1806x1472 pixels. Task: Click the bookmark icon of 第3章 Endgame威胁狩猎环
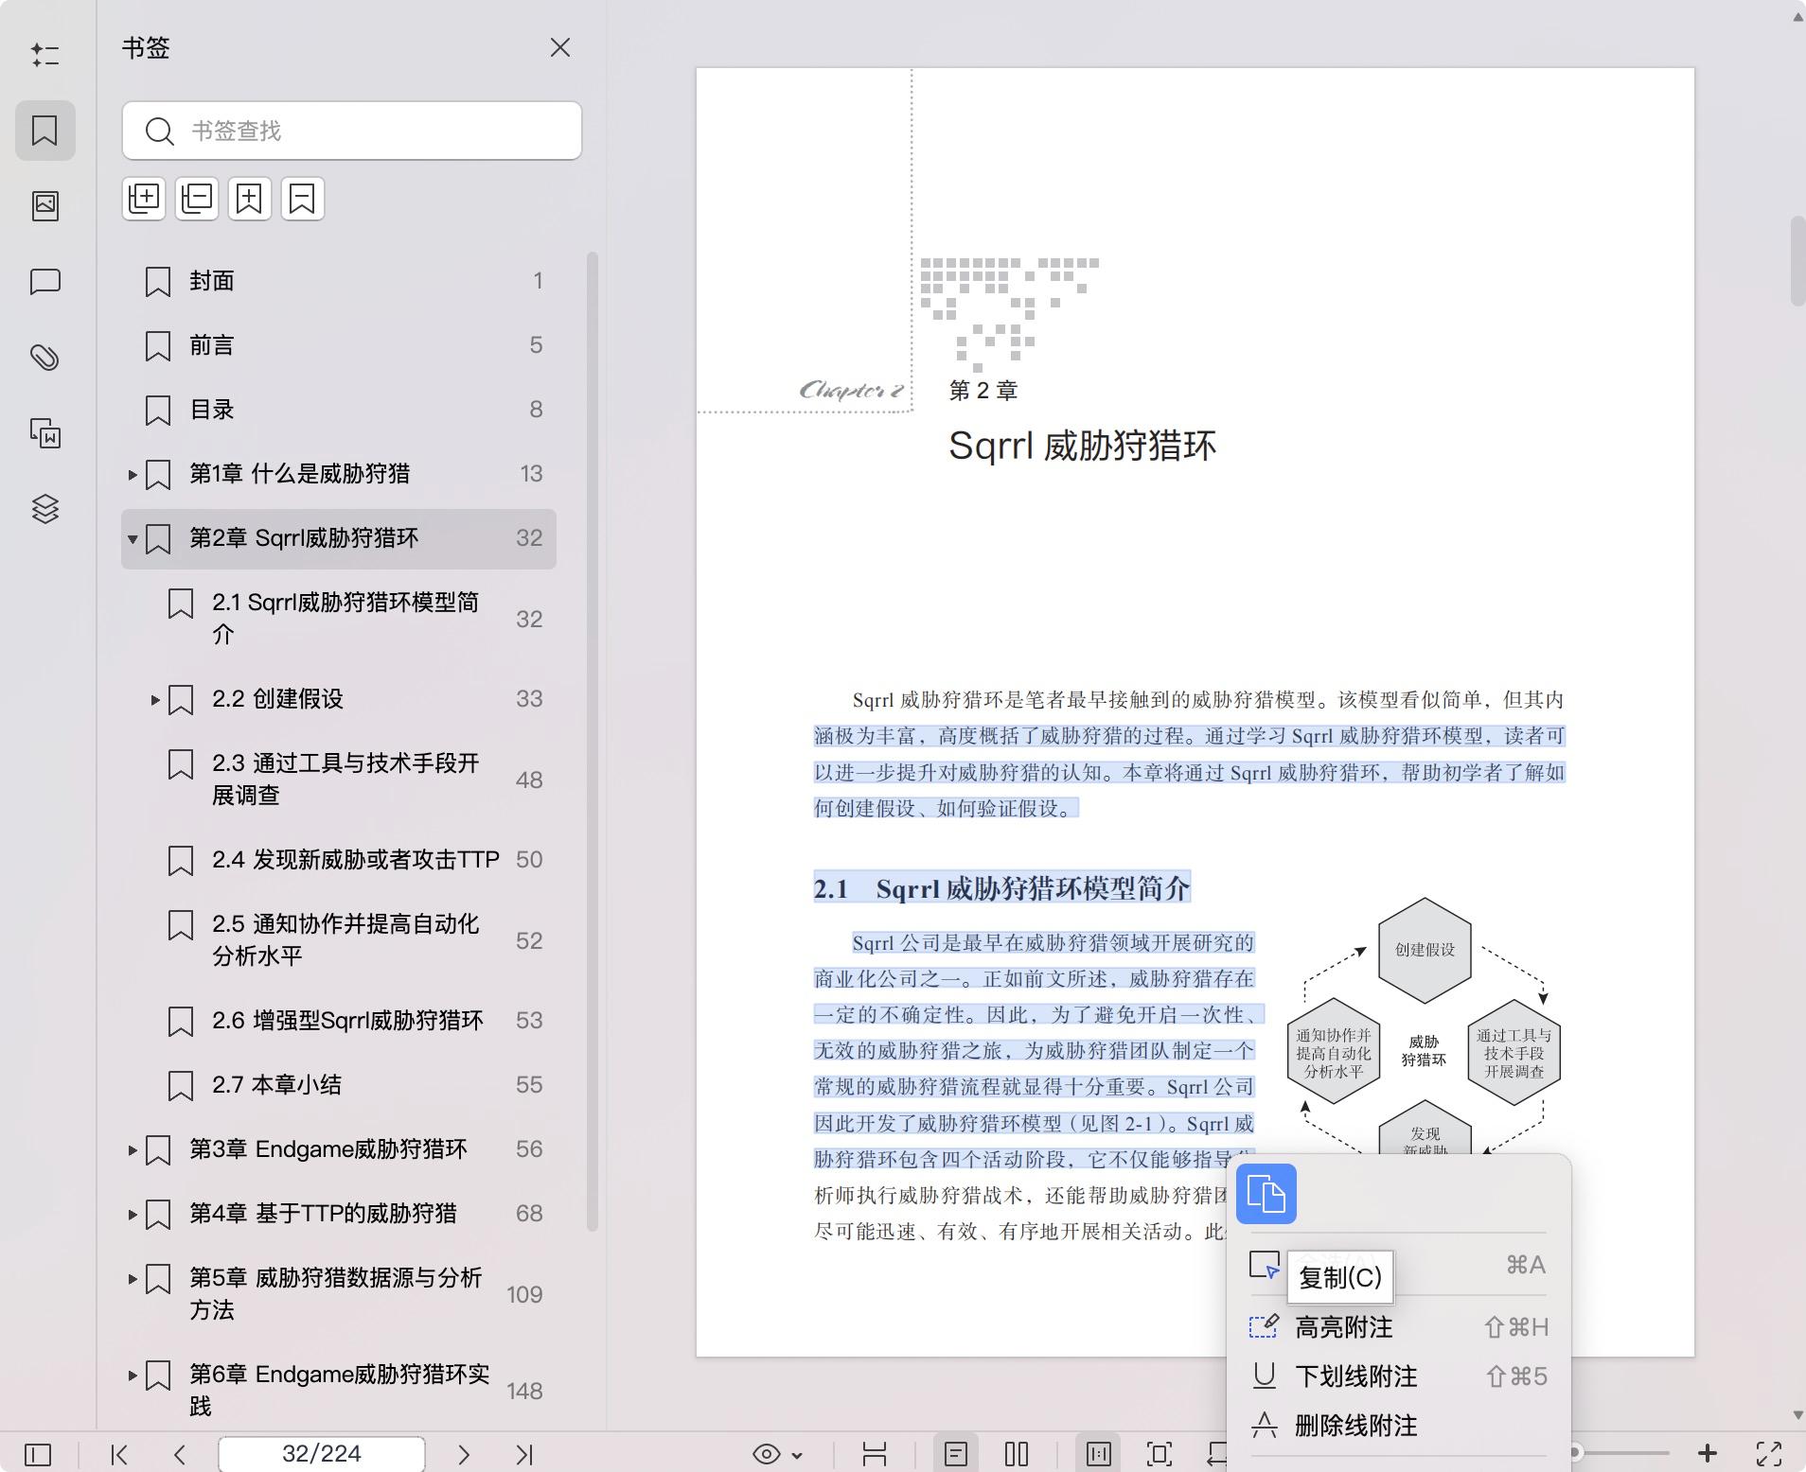click(x=158, y=1150)
